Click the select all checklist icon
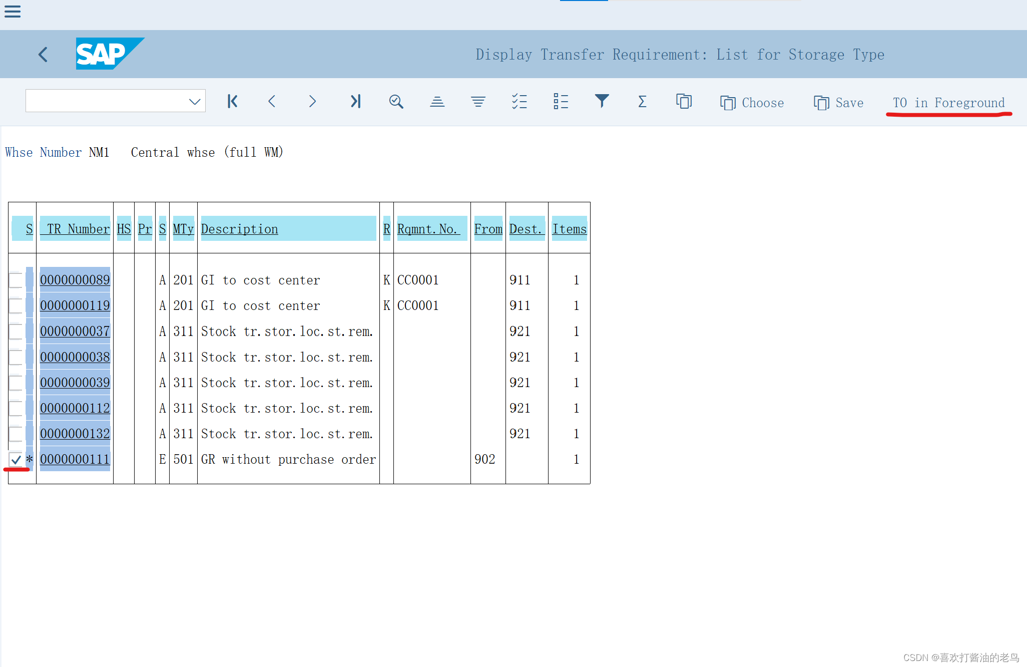This screenshot has height=667, width=1027. (x=519, y=102)
